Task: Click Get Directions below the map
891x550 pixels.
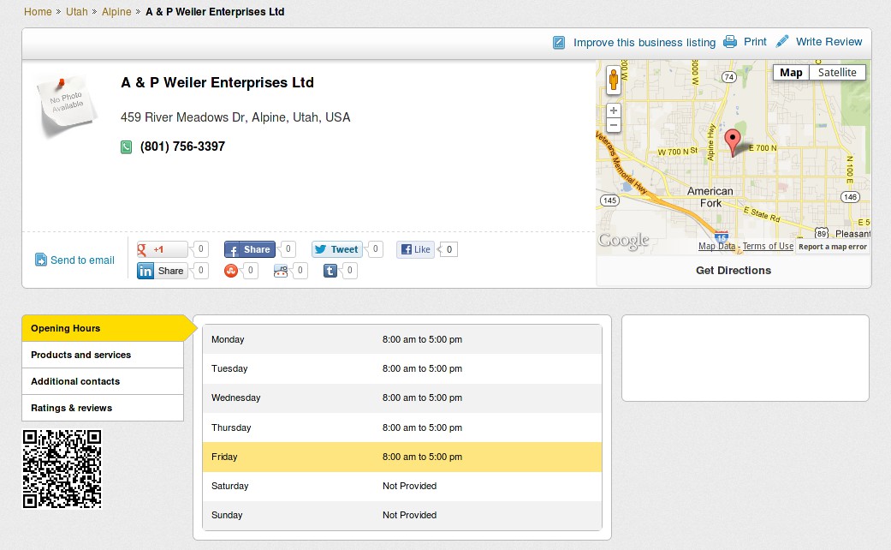Action: (x=733, y=271)
